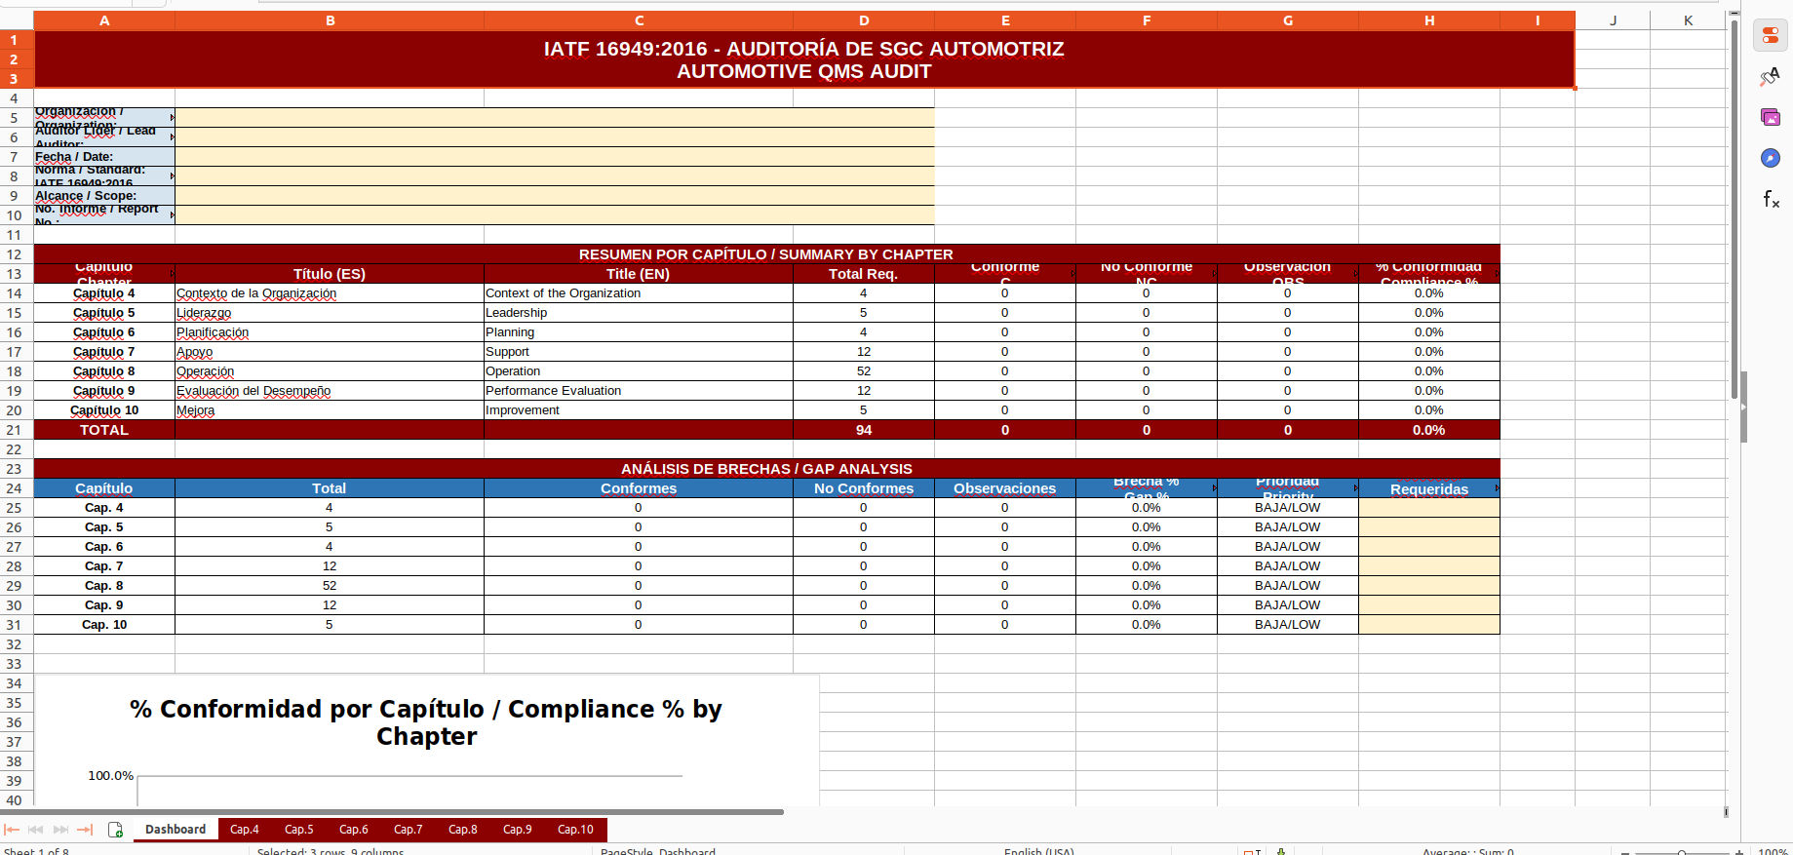Select the 'Evaluación del Desempeño' cell
The image size is (1793, 855).
(330, 391)
